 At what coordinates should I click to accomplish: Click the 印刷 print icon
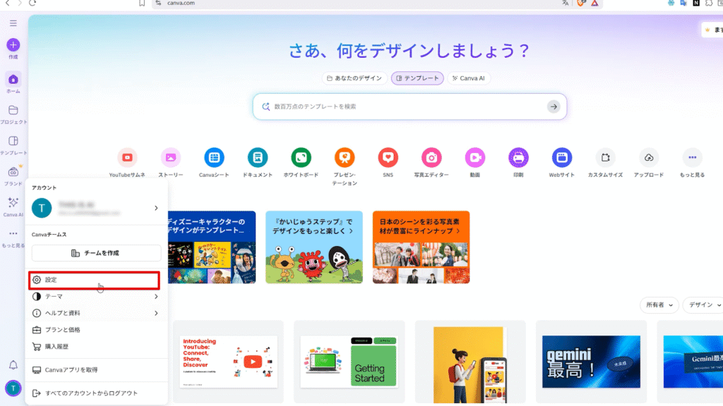(518, 157)
